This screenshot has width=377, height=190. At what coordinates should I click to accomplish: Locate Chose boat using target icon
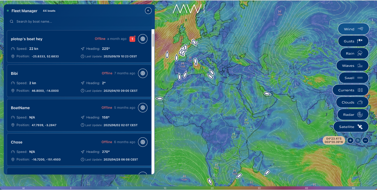point(143,142)
